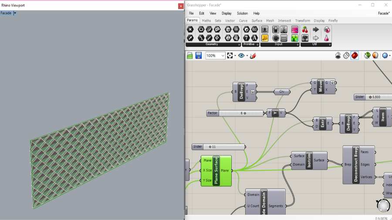Switch to the Maths tab
The width and height of the screenshot is (392, 220).
coord(206,21)
